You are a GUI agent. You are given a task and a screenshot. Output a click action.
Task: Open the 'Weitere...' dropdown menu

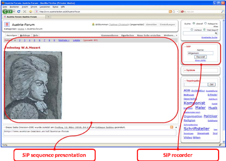point(170,35)
